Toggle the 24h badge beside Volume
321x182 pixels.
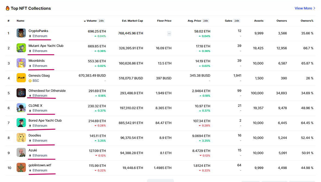[101, 21]
